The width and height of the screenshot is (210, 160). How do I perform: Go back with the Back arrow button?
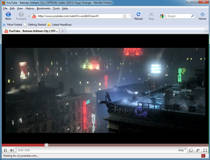pyautogui.click(x=8, y=16)
